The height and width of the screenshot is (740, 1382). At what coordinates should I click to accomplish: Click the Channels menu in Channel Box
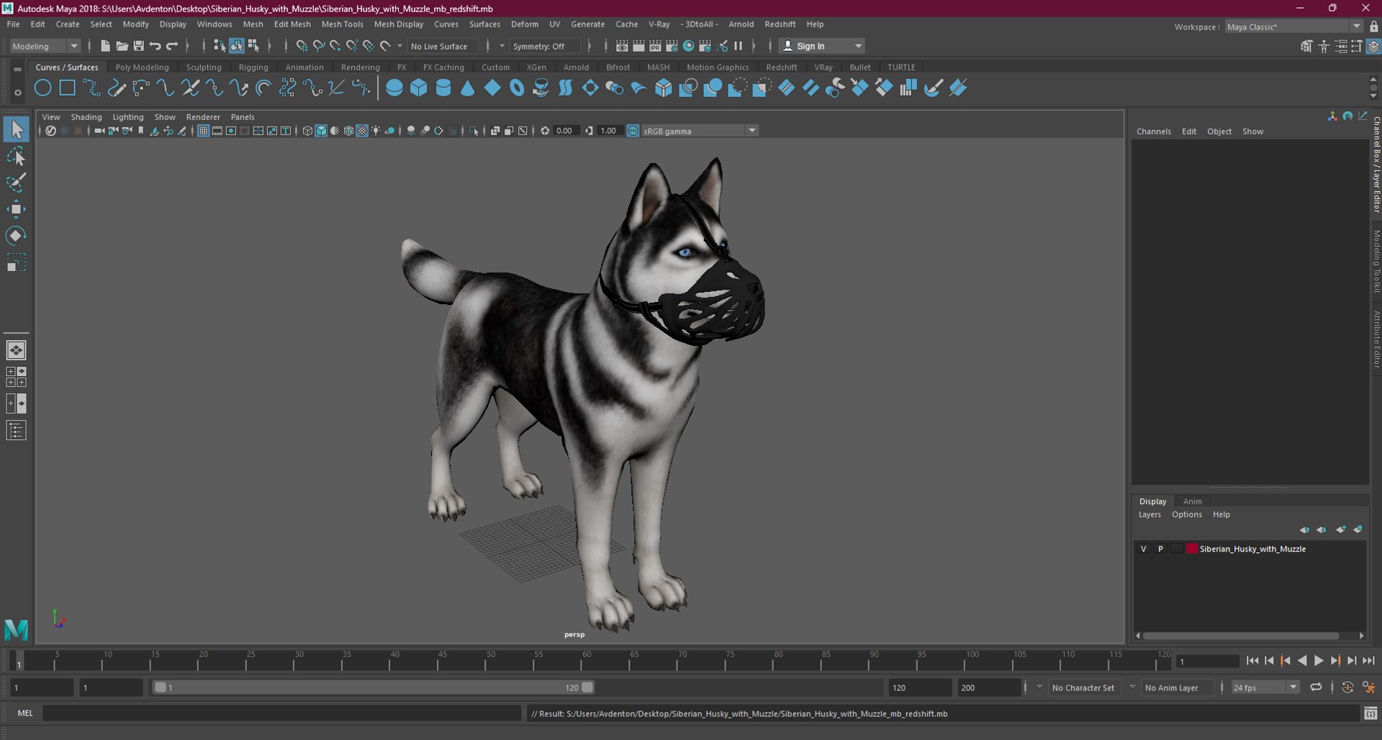1153,132
